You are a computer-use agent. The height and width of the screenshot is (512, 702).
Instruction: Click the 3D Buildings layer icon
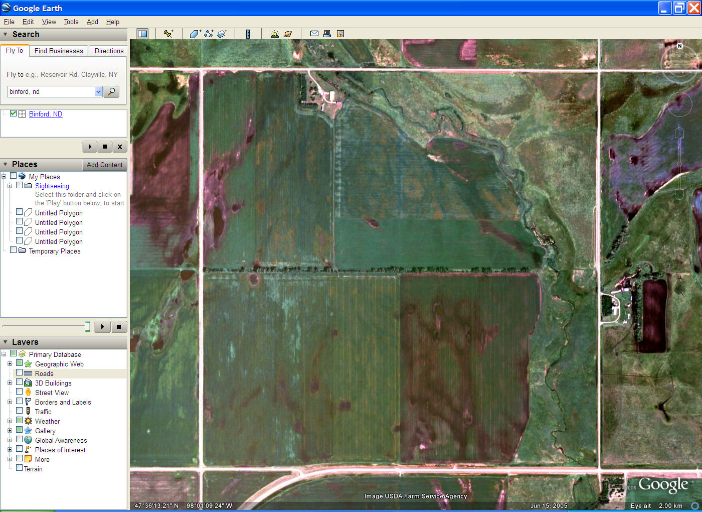click(x=28, y=383)
